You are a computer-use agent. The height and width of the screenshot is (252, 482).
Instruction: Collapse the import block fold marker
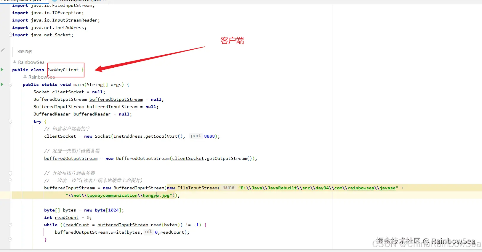pos(10,35)
